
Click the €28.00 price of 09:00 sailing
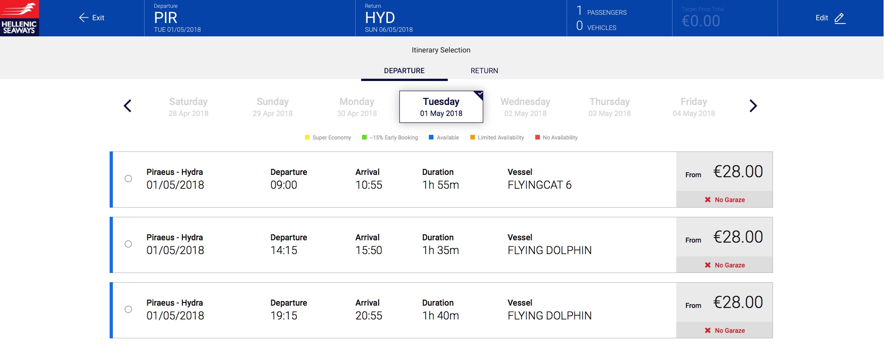(x=738, y=172)
